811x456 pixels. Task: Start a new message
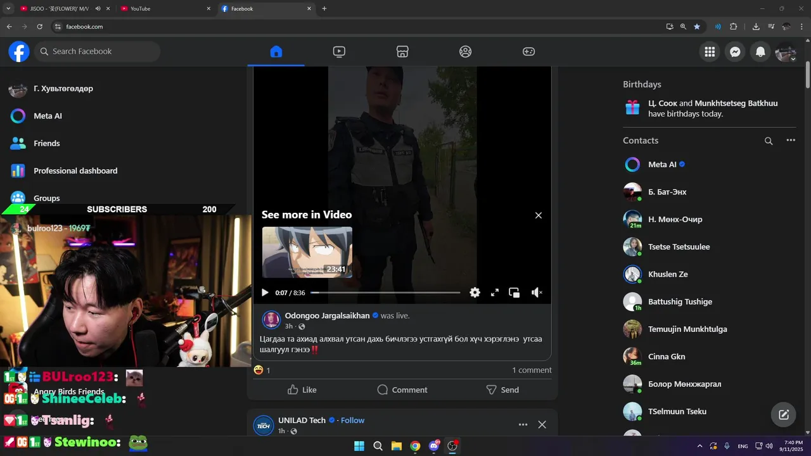click(784, 415)
